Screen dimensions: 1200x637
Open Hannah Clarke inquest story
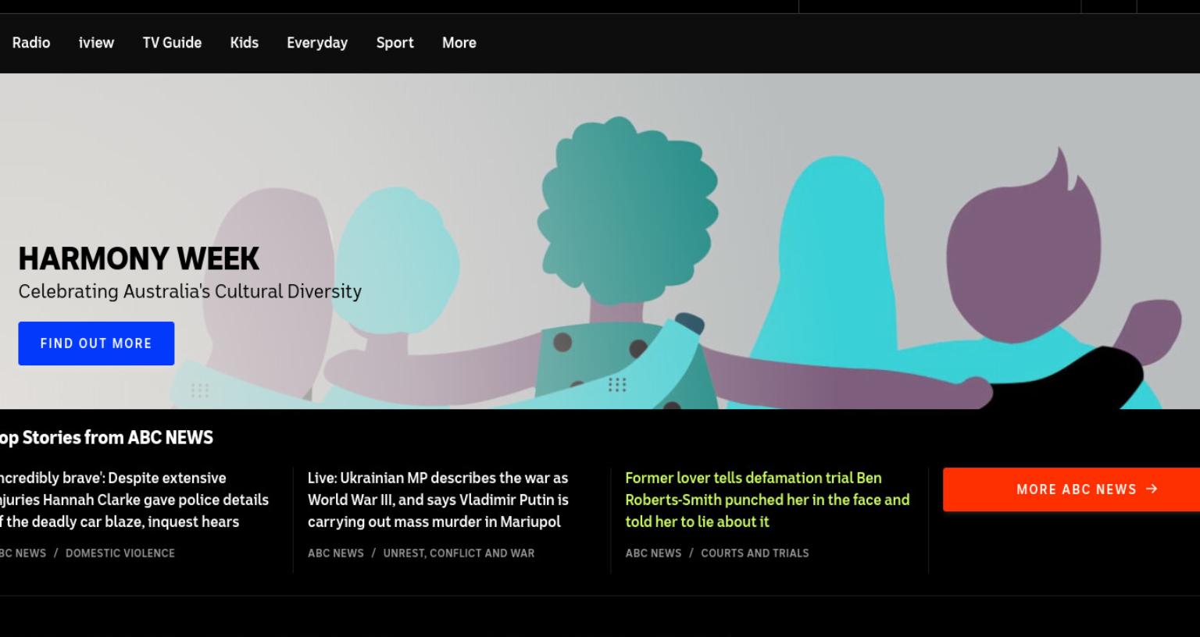pos(134,500)
